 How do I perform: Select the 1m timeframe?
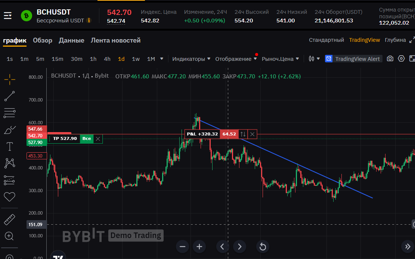click(x=24, y=59)
